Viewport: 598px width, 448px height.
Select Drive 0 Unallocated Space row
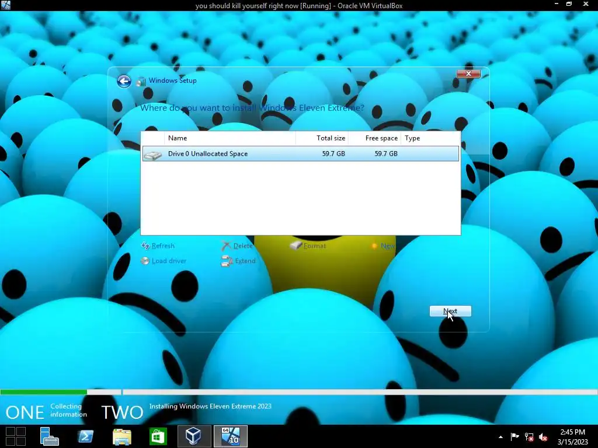301,153
